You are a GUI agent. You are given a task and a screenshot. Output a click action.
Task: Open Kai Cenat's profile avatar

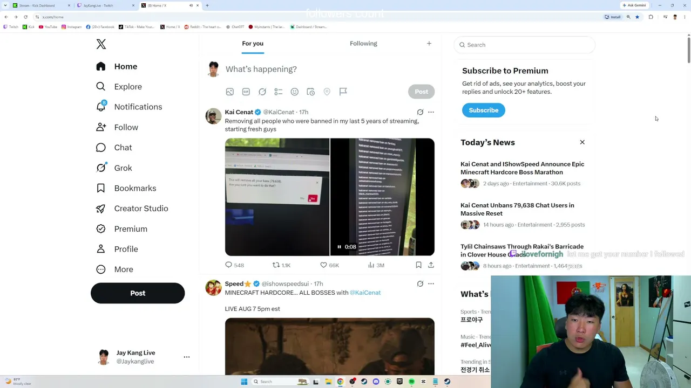[x=214, y=116]
